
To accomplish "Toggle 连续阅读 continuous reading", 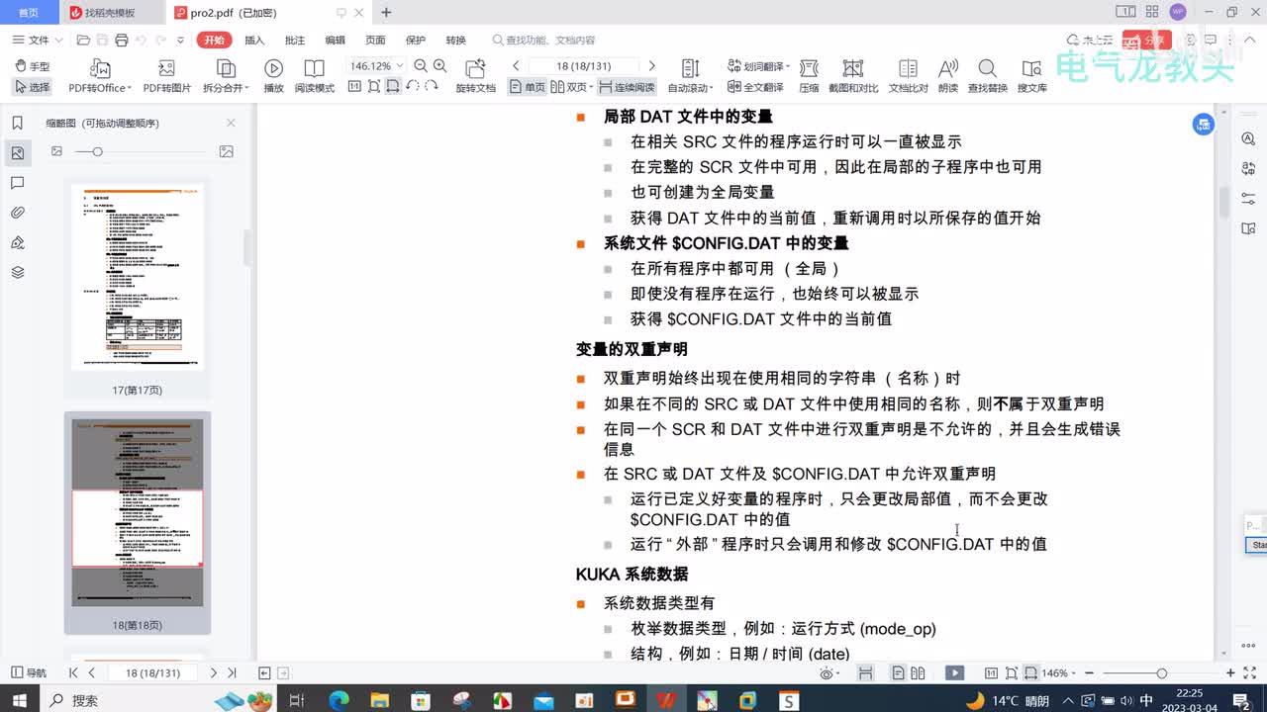I will click(628, 87).
